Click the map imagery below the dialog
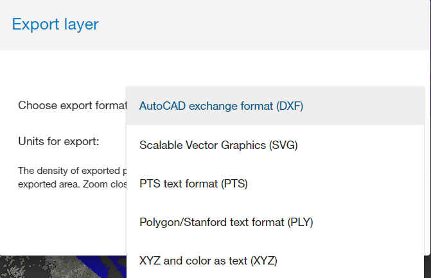 [x=39, y=268]
